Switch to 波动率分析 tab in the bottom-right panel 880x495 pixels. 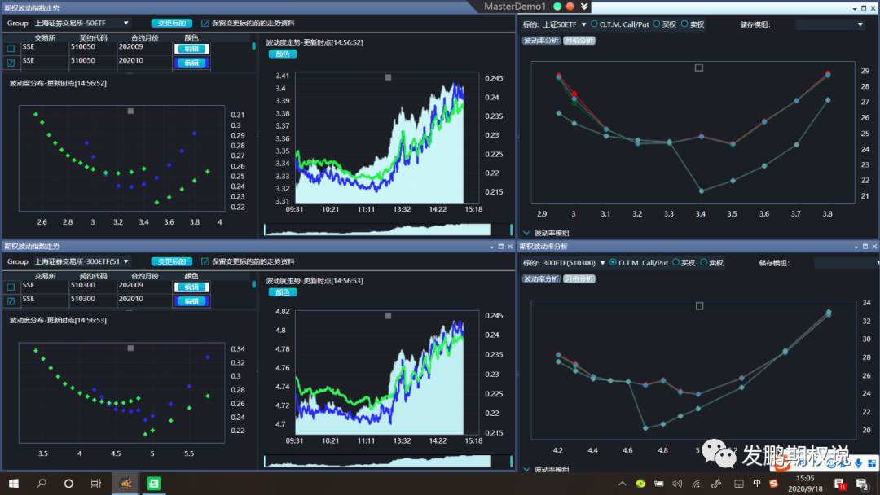(541, 278)
